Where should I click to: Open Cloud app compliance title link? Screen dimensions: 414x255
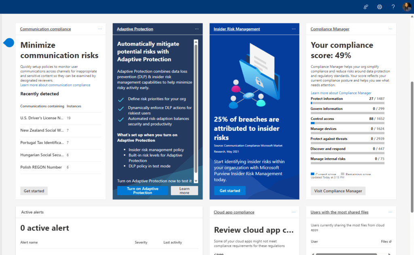click(x=234, y=212)
